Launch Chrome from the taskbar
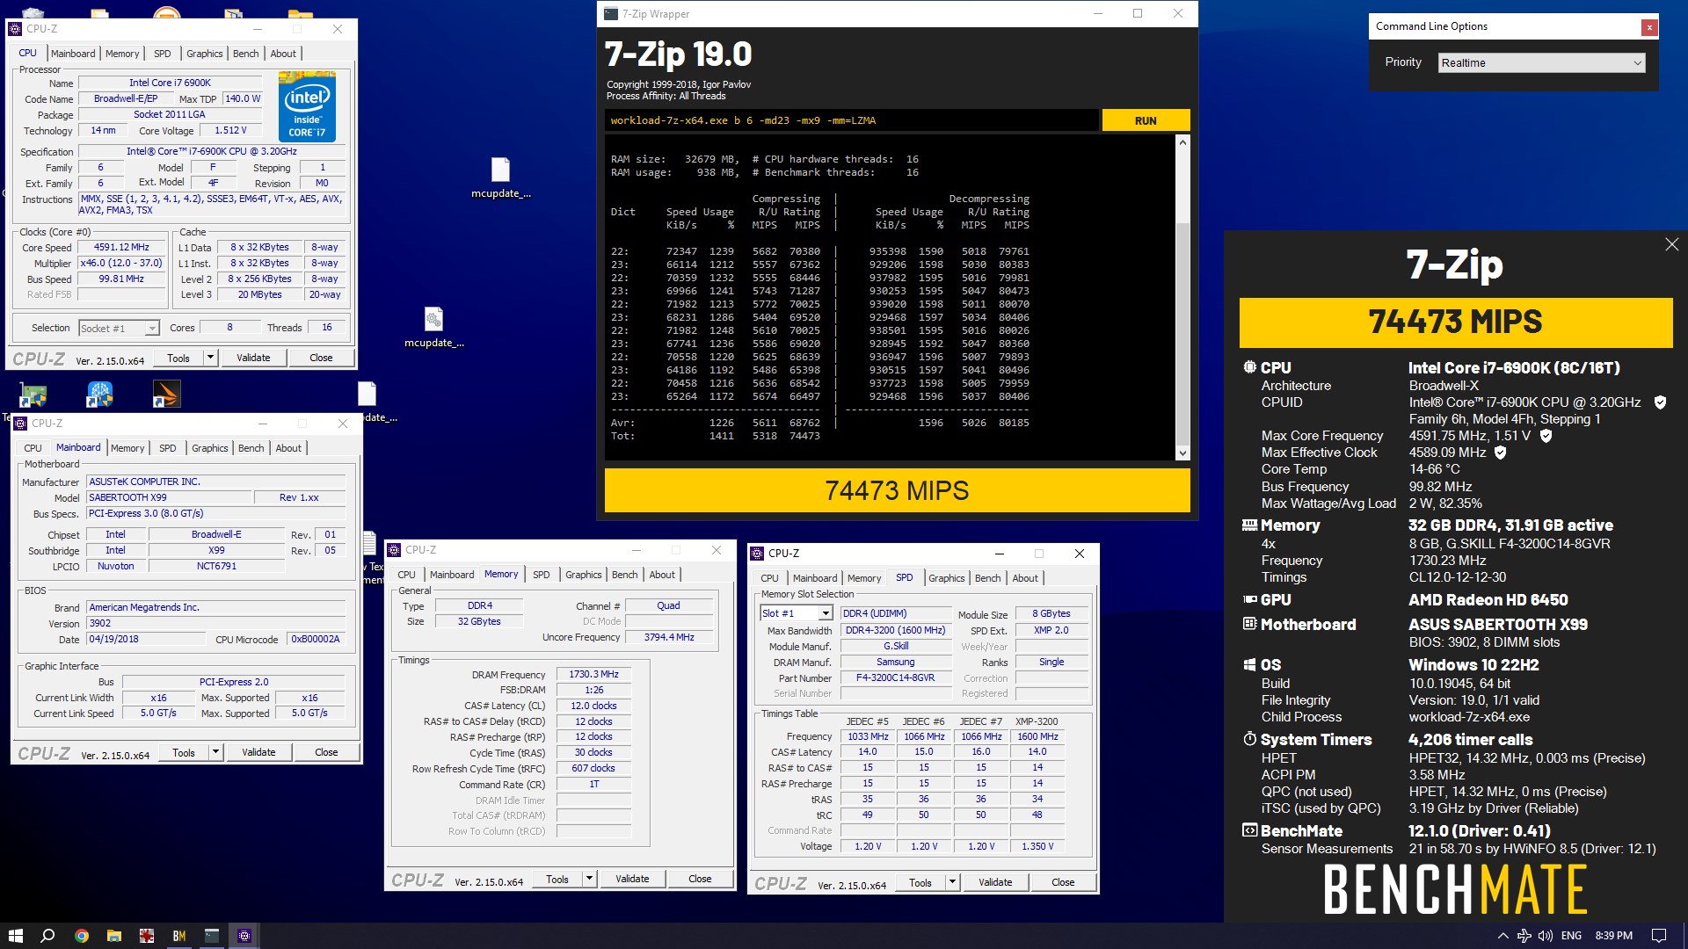Viewport: 1688px width, 949px height. (x=82, y=936)
